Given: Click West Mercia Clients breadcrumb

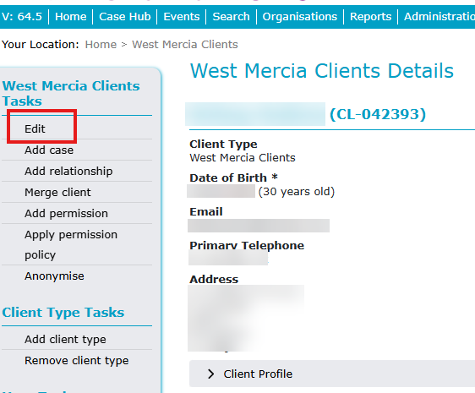Looking at the screenshot, I should pyautogui.click(x=185, y=45).
